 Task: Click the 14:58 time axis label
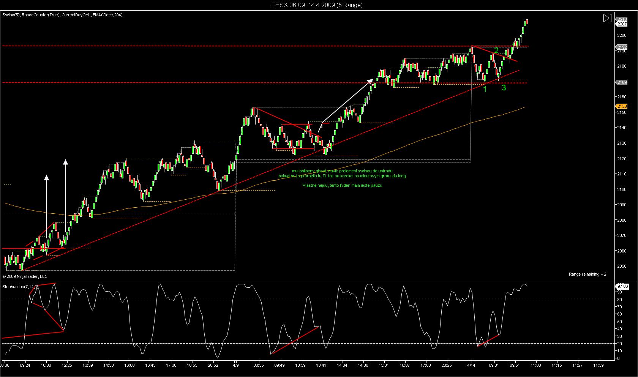(109, 365)
